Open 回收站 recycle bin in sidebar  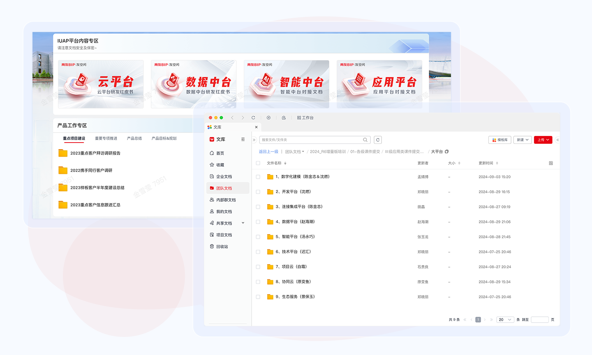[x=222, y=247]
